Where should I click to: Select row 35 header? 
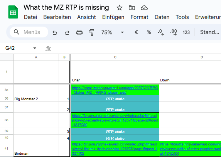point(7,90)
